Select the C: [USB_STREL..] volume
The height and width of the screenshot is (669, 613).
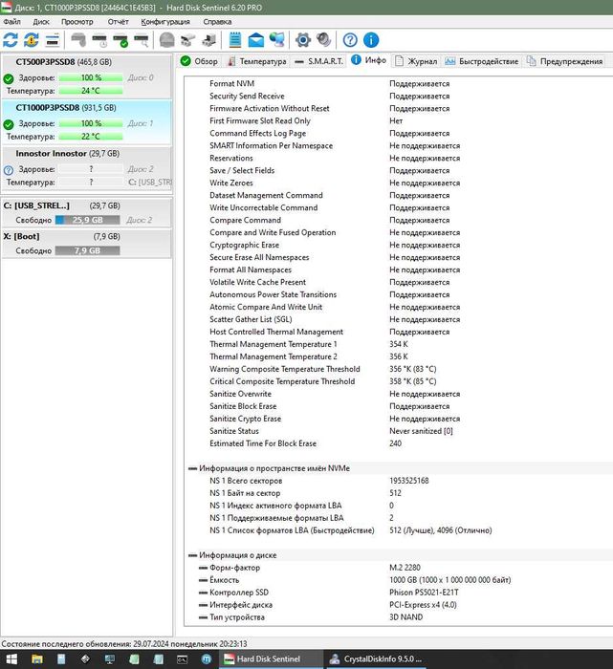(87, 212)
